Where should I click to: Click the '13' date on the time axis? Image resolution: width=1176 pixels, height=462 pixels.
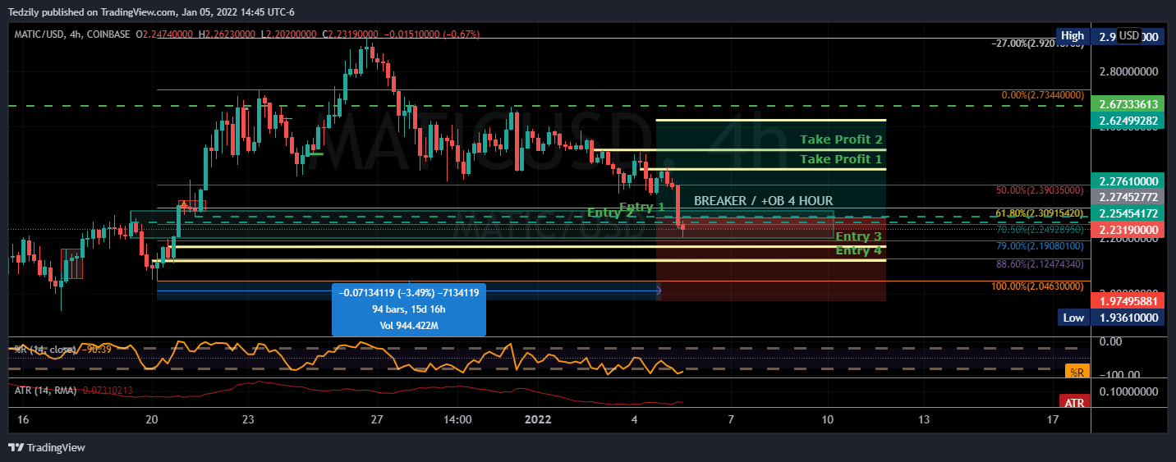pos(925,419)
